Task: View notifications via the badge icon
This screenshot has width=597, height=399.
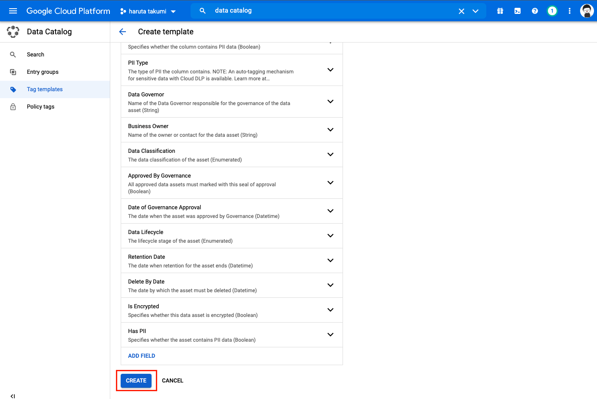Action: point(552,11)
